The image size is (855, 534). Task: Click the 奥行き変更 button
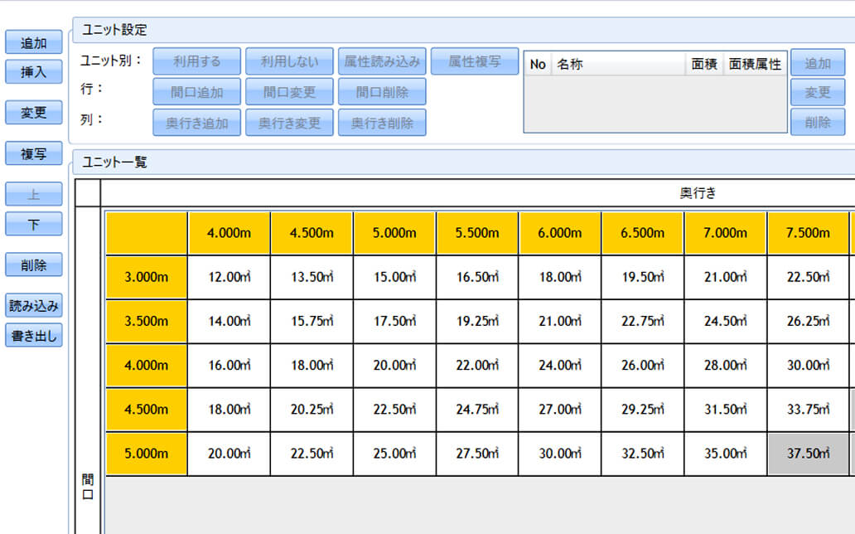pos(289,123)
